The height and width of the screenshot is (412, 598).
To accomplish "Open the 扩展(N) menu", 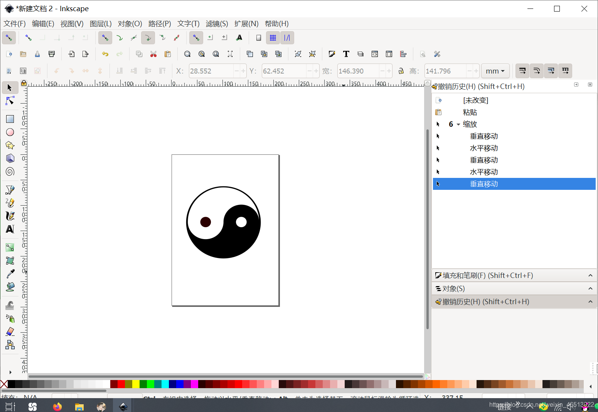I will 246,24.
